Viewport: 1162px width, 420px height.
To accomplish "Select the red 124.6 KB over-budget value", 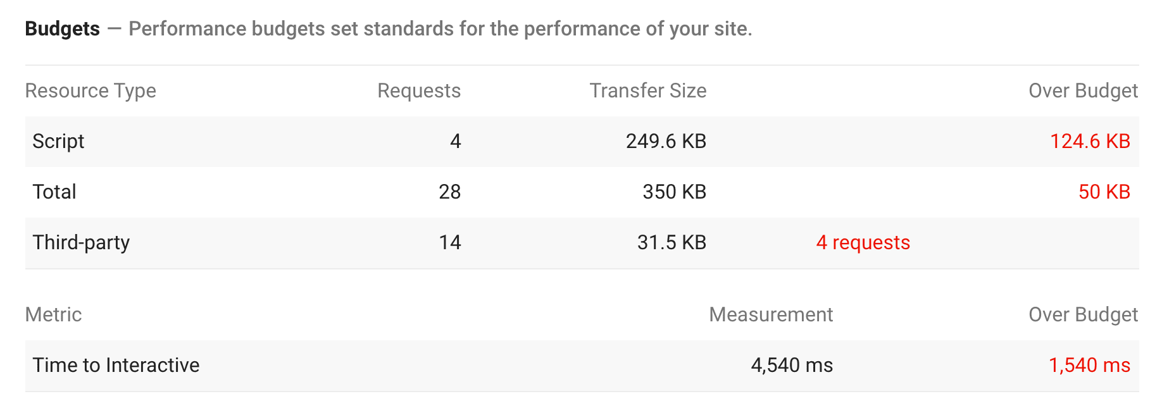I will point(1089,142).
